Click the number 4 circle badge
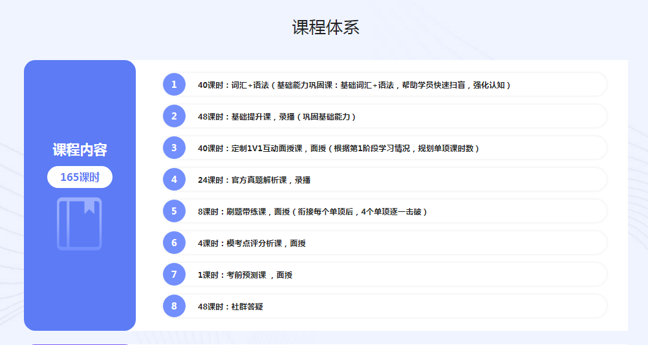Viewport: 648px width, 345px height. click(x=174, y=180)
